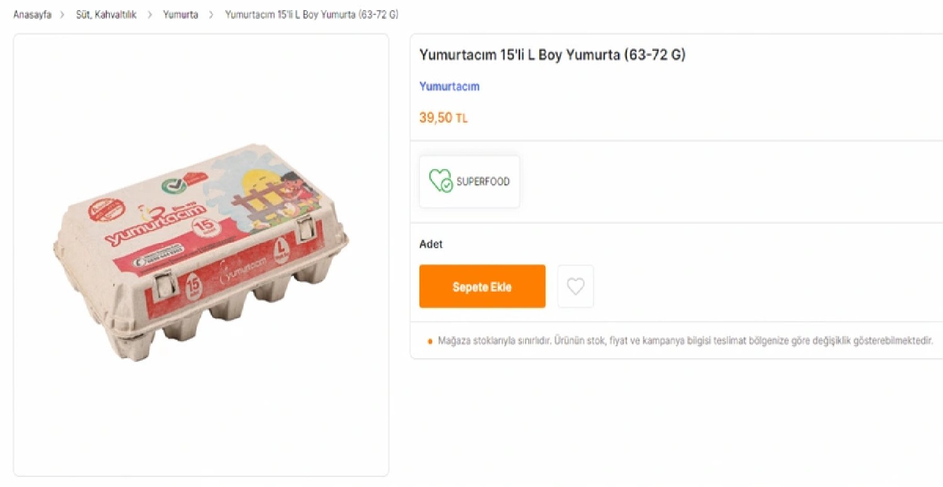Click the red circular stamp on the carton's left
The height and width of the screenshot is (487, 943).
click(106, 211)
